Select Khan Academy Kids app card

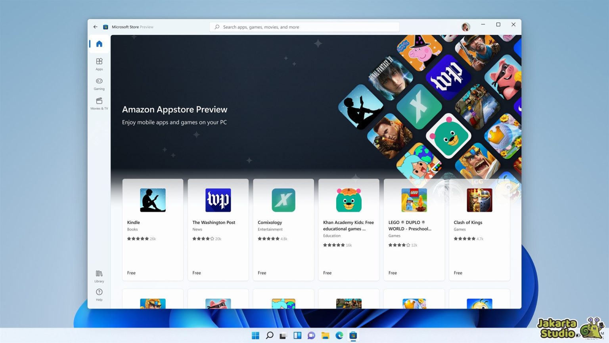click(349, 230)
